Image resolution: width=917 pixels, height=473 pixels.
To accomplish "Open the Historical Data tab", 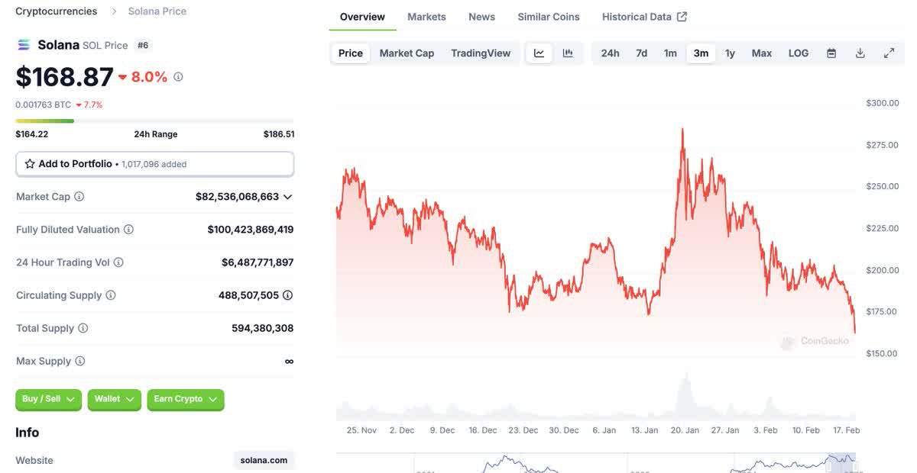I will (x=644, y=17).
